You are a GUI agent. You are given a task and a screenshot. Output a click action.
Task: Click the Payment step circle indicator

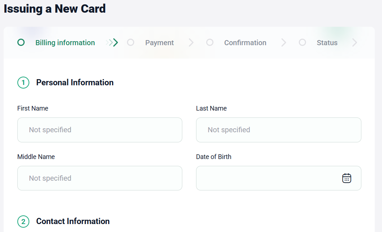pyautogui.click(x=131, y=43)
